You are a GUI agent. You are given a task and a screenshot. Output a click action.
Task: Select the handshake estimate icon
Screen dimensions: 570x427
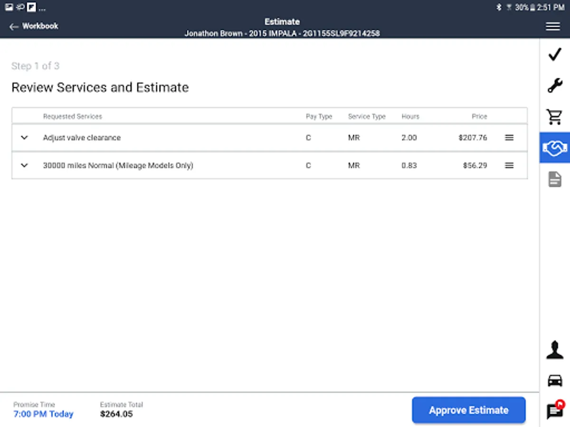(x=554, y=148)
